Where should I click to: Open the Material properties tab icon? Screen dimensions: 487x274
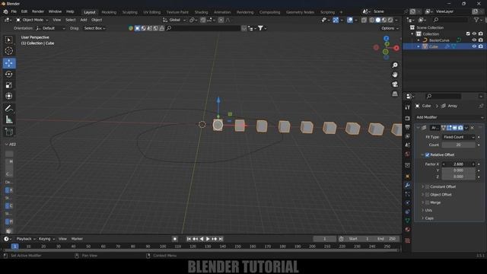point(408,230)
